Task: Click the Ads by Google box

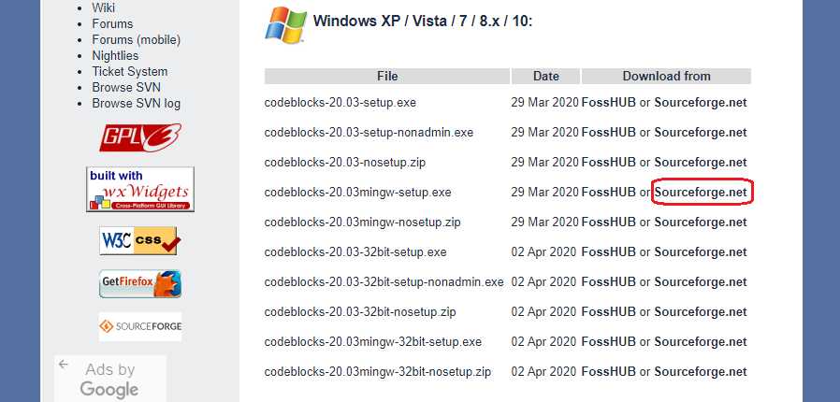Action: pos(110,379)
